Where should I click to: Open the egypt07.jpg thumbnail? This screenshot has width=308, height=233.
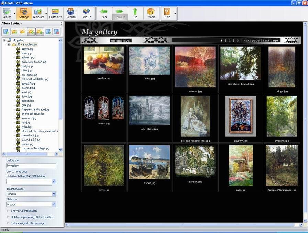[241, 116]
